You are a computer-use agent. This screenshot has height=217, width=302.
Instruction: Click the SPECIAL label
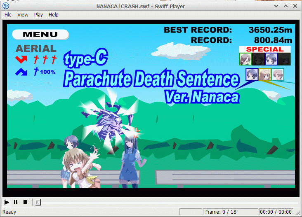coord(265,49)
